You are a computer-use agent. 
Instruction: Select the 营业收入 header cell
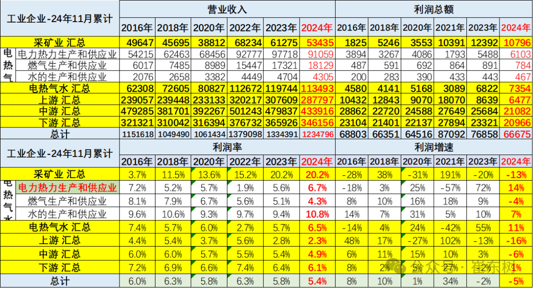pos(227,9)
